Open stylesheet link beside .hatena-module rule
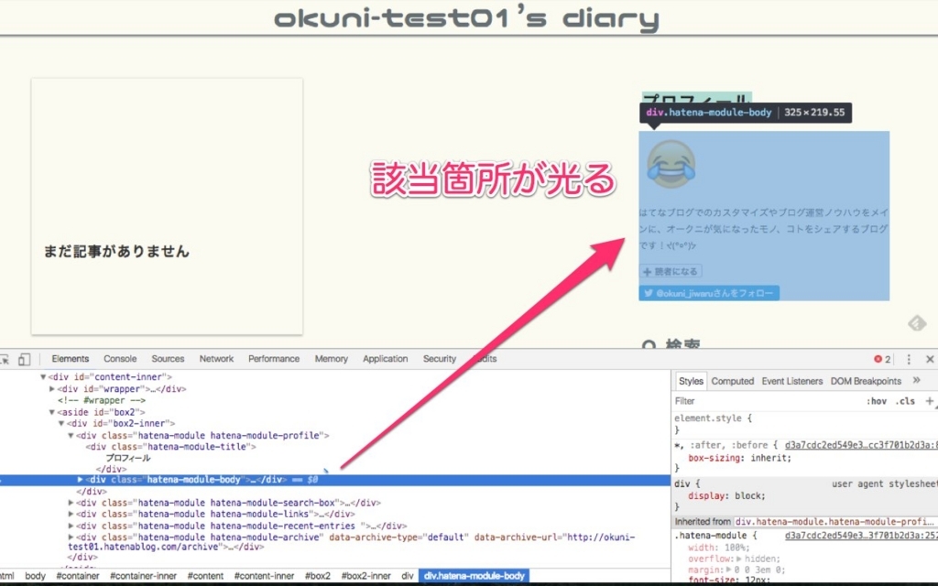 [861, 536]
